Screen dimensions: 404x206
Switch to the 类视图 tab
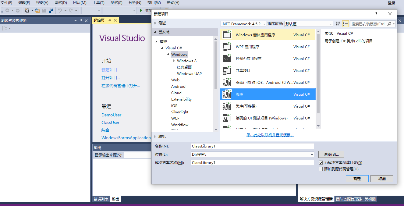[x=370, y=199]
